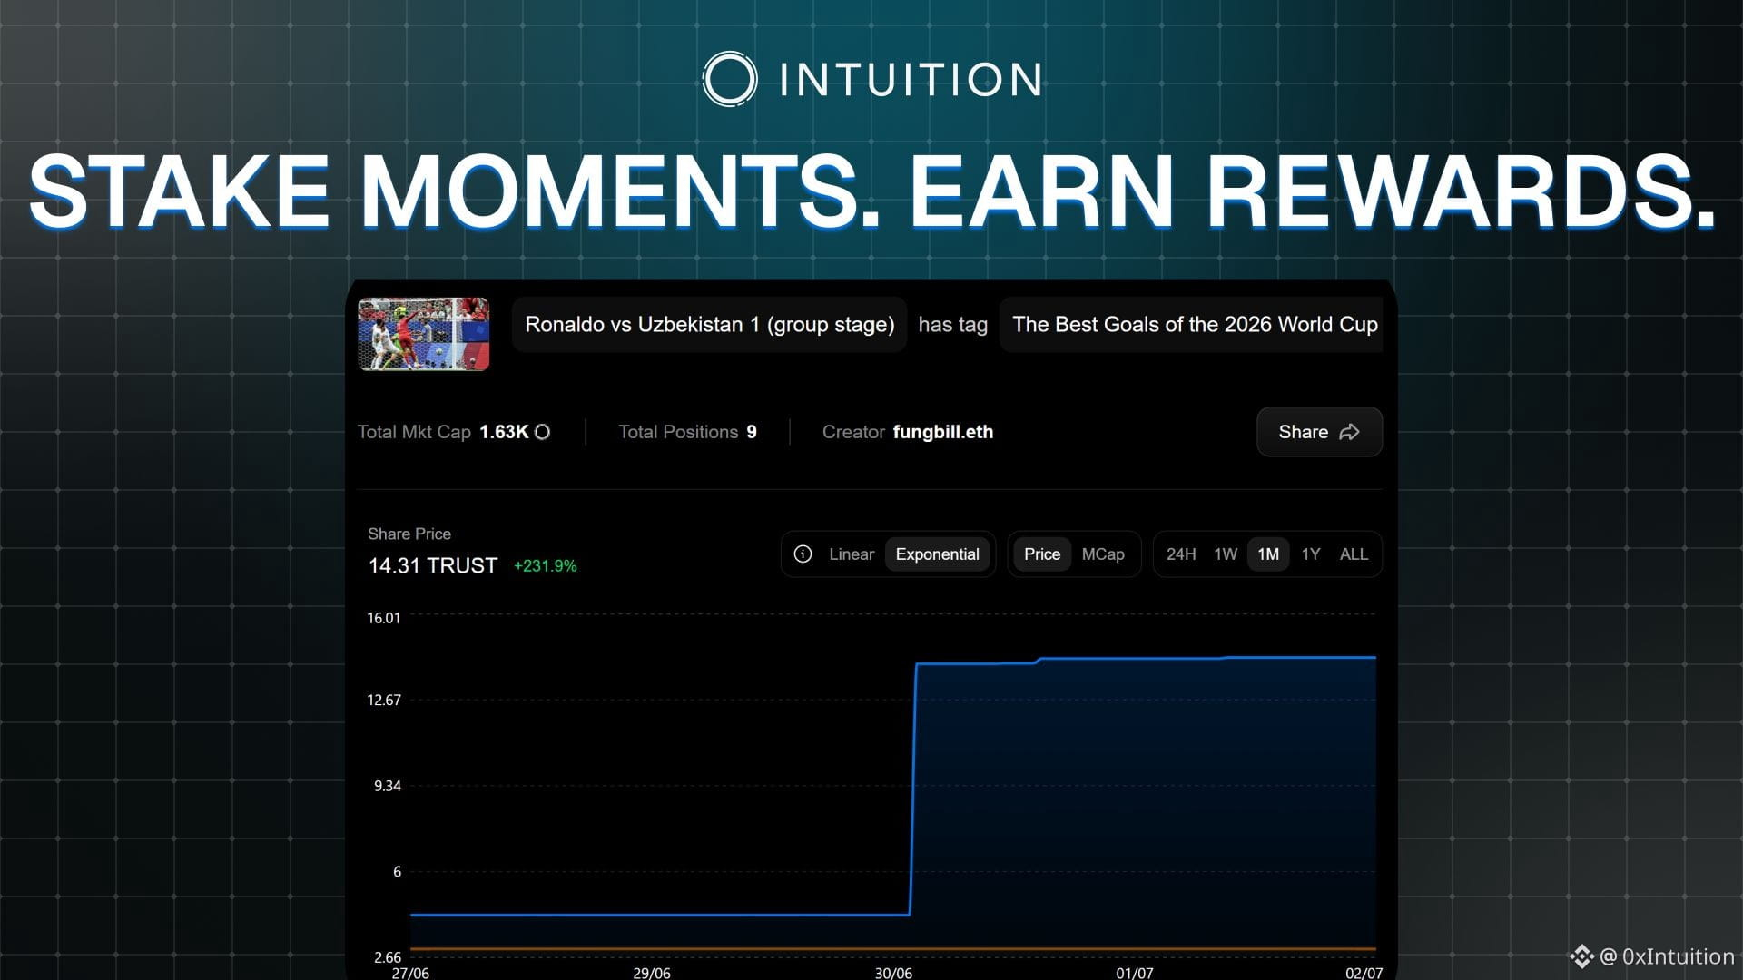
Task: Click the Total Positions value 9
Action: 752,432
